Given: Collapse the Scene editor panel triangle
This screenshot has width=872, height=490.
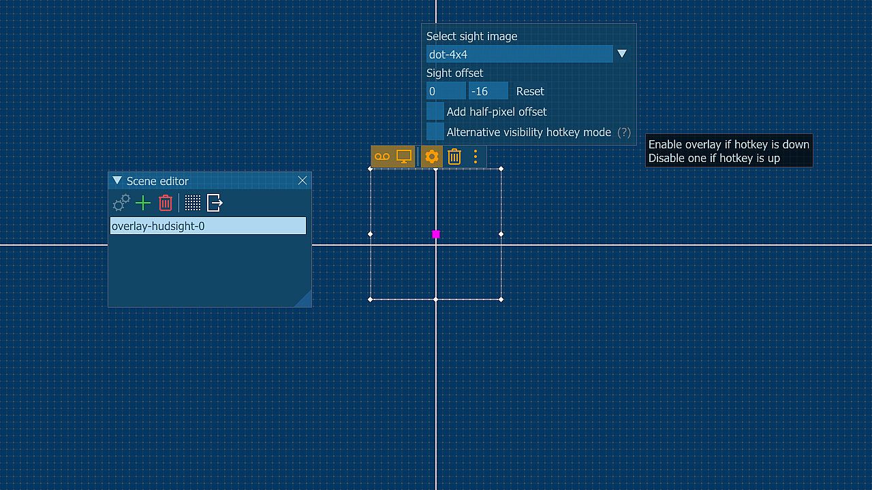Looking at the screenshot, I should point(117,180).
